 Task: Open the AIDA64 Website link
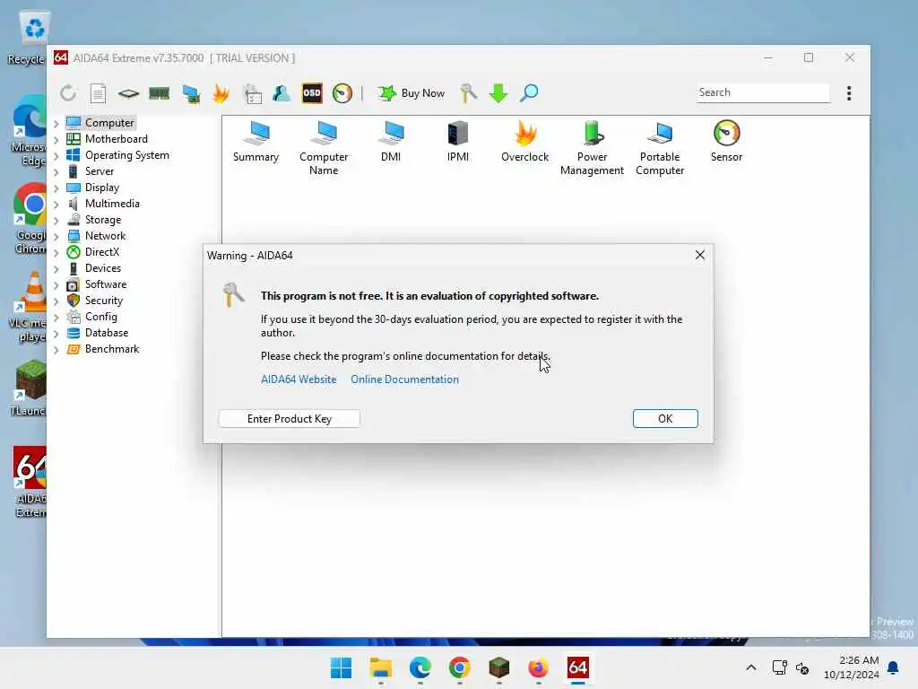(x=299, y=379)
